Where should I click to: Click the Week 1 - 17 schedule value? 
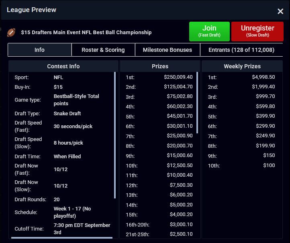point(72,212)
